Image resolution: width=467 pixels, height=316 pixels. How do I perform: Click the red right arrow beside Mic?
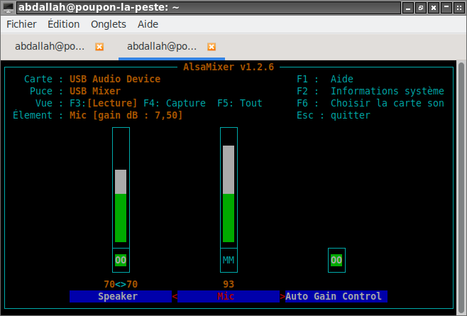point(282,296)
